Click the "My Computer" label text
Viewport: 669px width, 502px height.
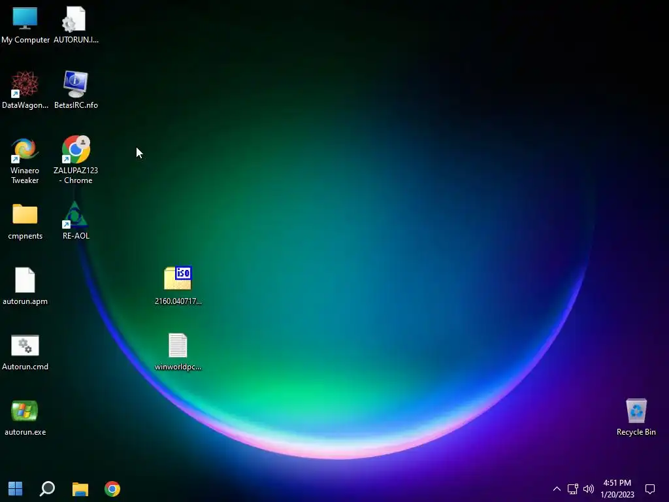tap(25, 40)
